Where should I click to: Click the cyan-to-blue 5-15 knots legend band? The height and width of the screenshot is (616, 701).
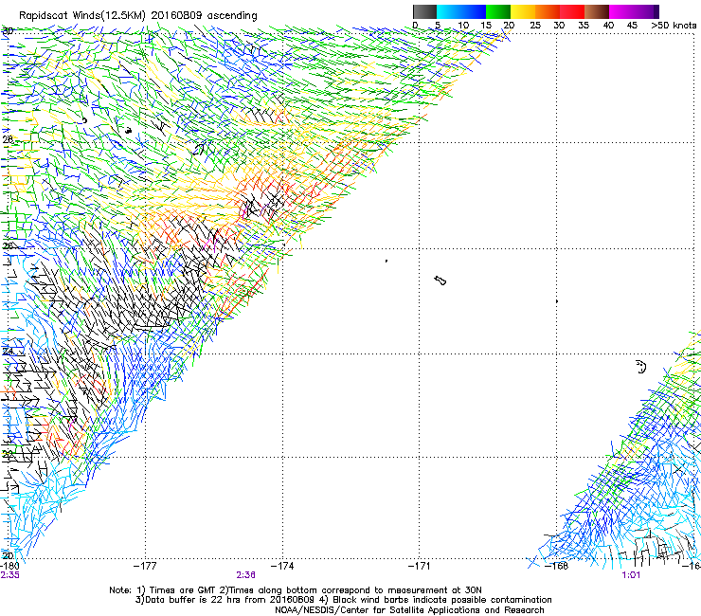click(461, 11)
